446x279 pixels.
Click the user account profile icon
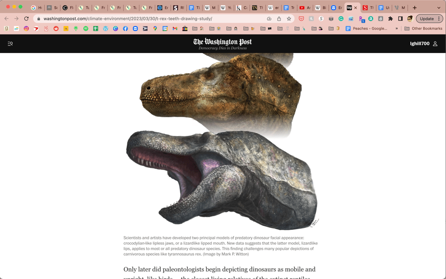pyautogui.click(x=435, y=44)
